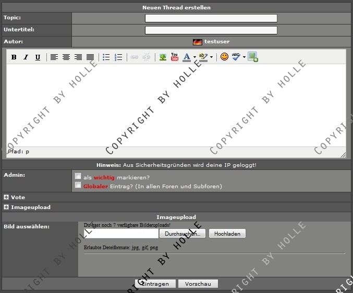Align text left

[54, 57]
